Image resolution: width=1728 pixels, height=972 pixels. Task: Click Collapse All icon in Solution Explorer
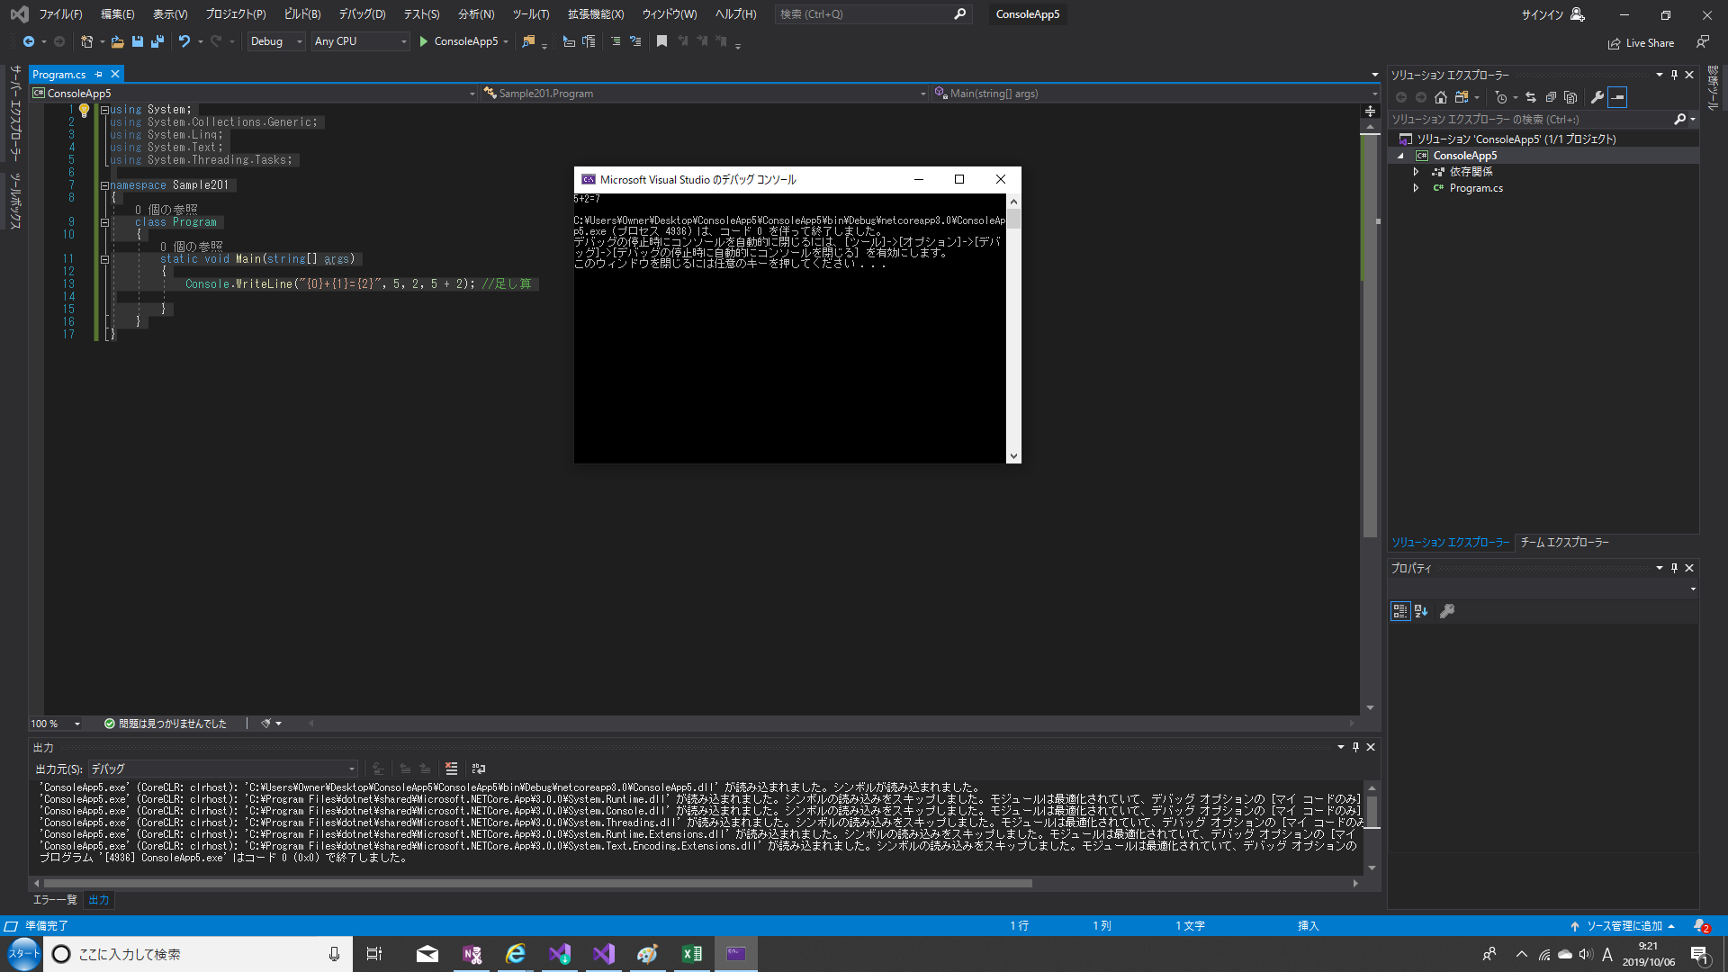tap(1551, 97)
